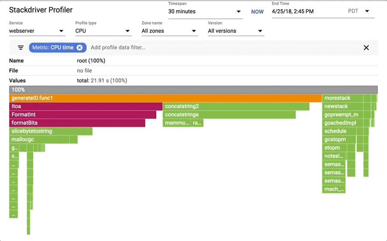Viewport: 387px width, 241px height.
Task: Open the Zone name dropdown
Action: coord(169,31)
